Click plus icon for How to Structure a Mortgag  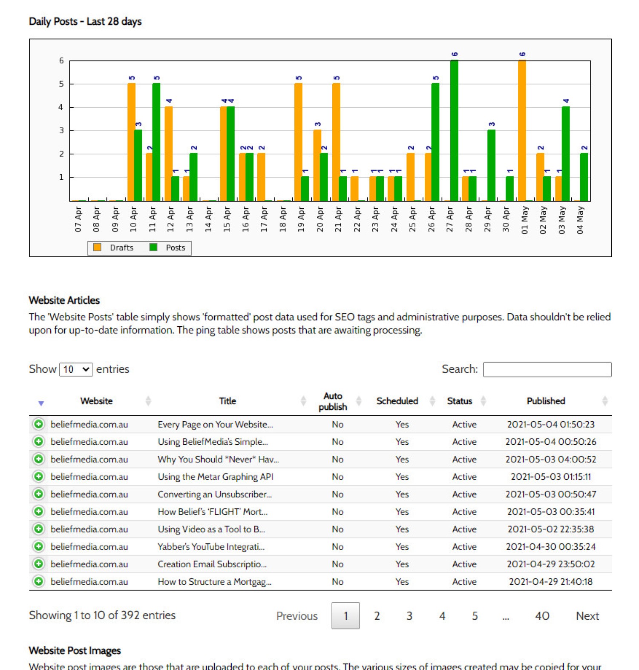[39, 581]
